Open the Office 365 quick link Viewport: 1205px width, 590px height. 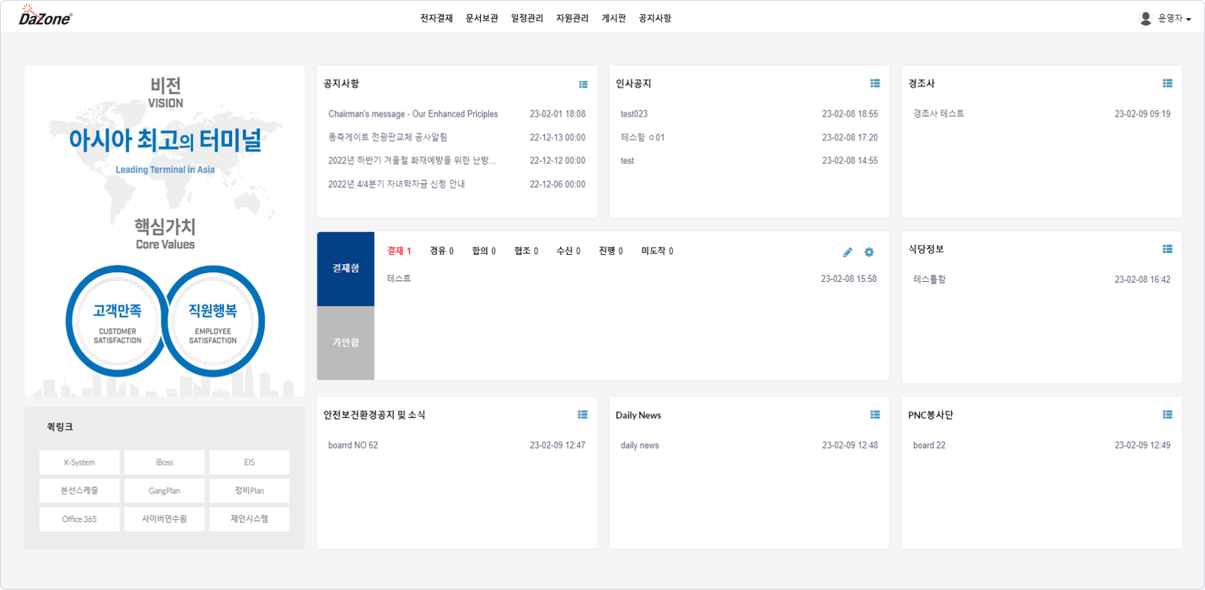pyautogui.click(x=80, y=519)
